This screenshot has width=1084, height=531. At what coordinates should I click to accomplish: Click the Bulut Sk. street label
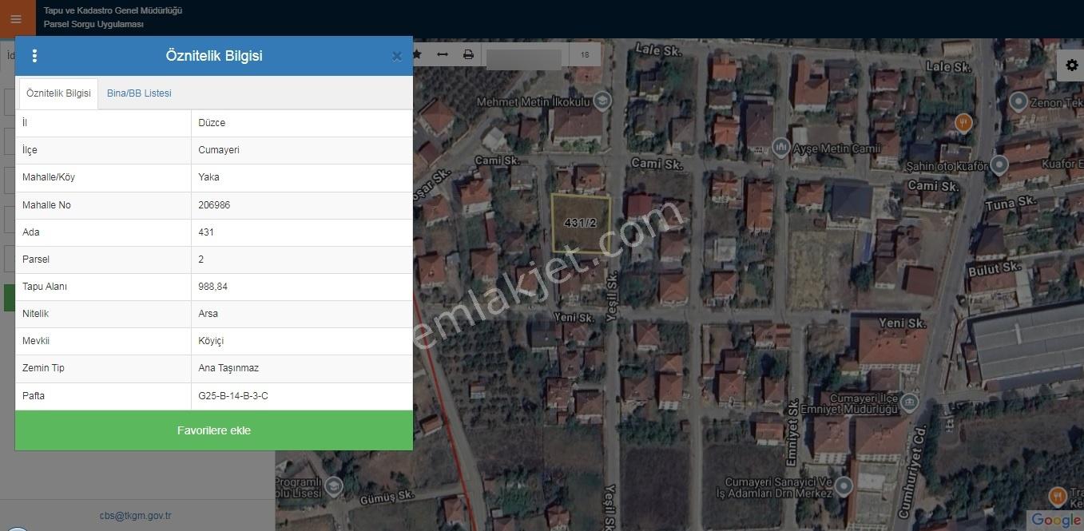coord(995,269)
